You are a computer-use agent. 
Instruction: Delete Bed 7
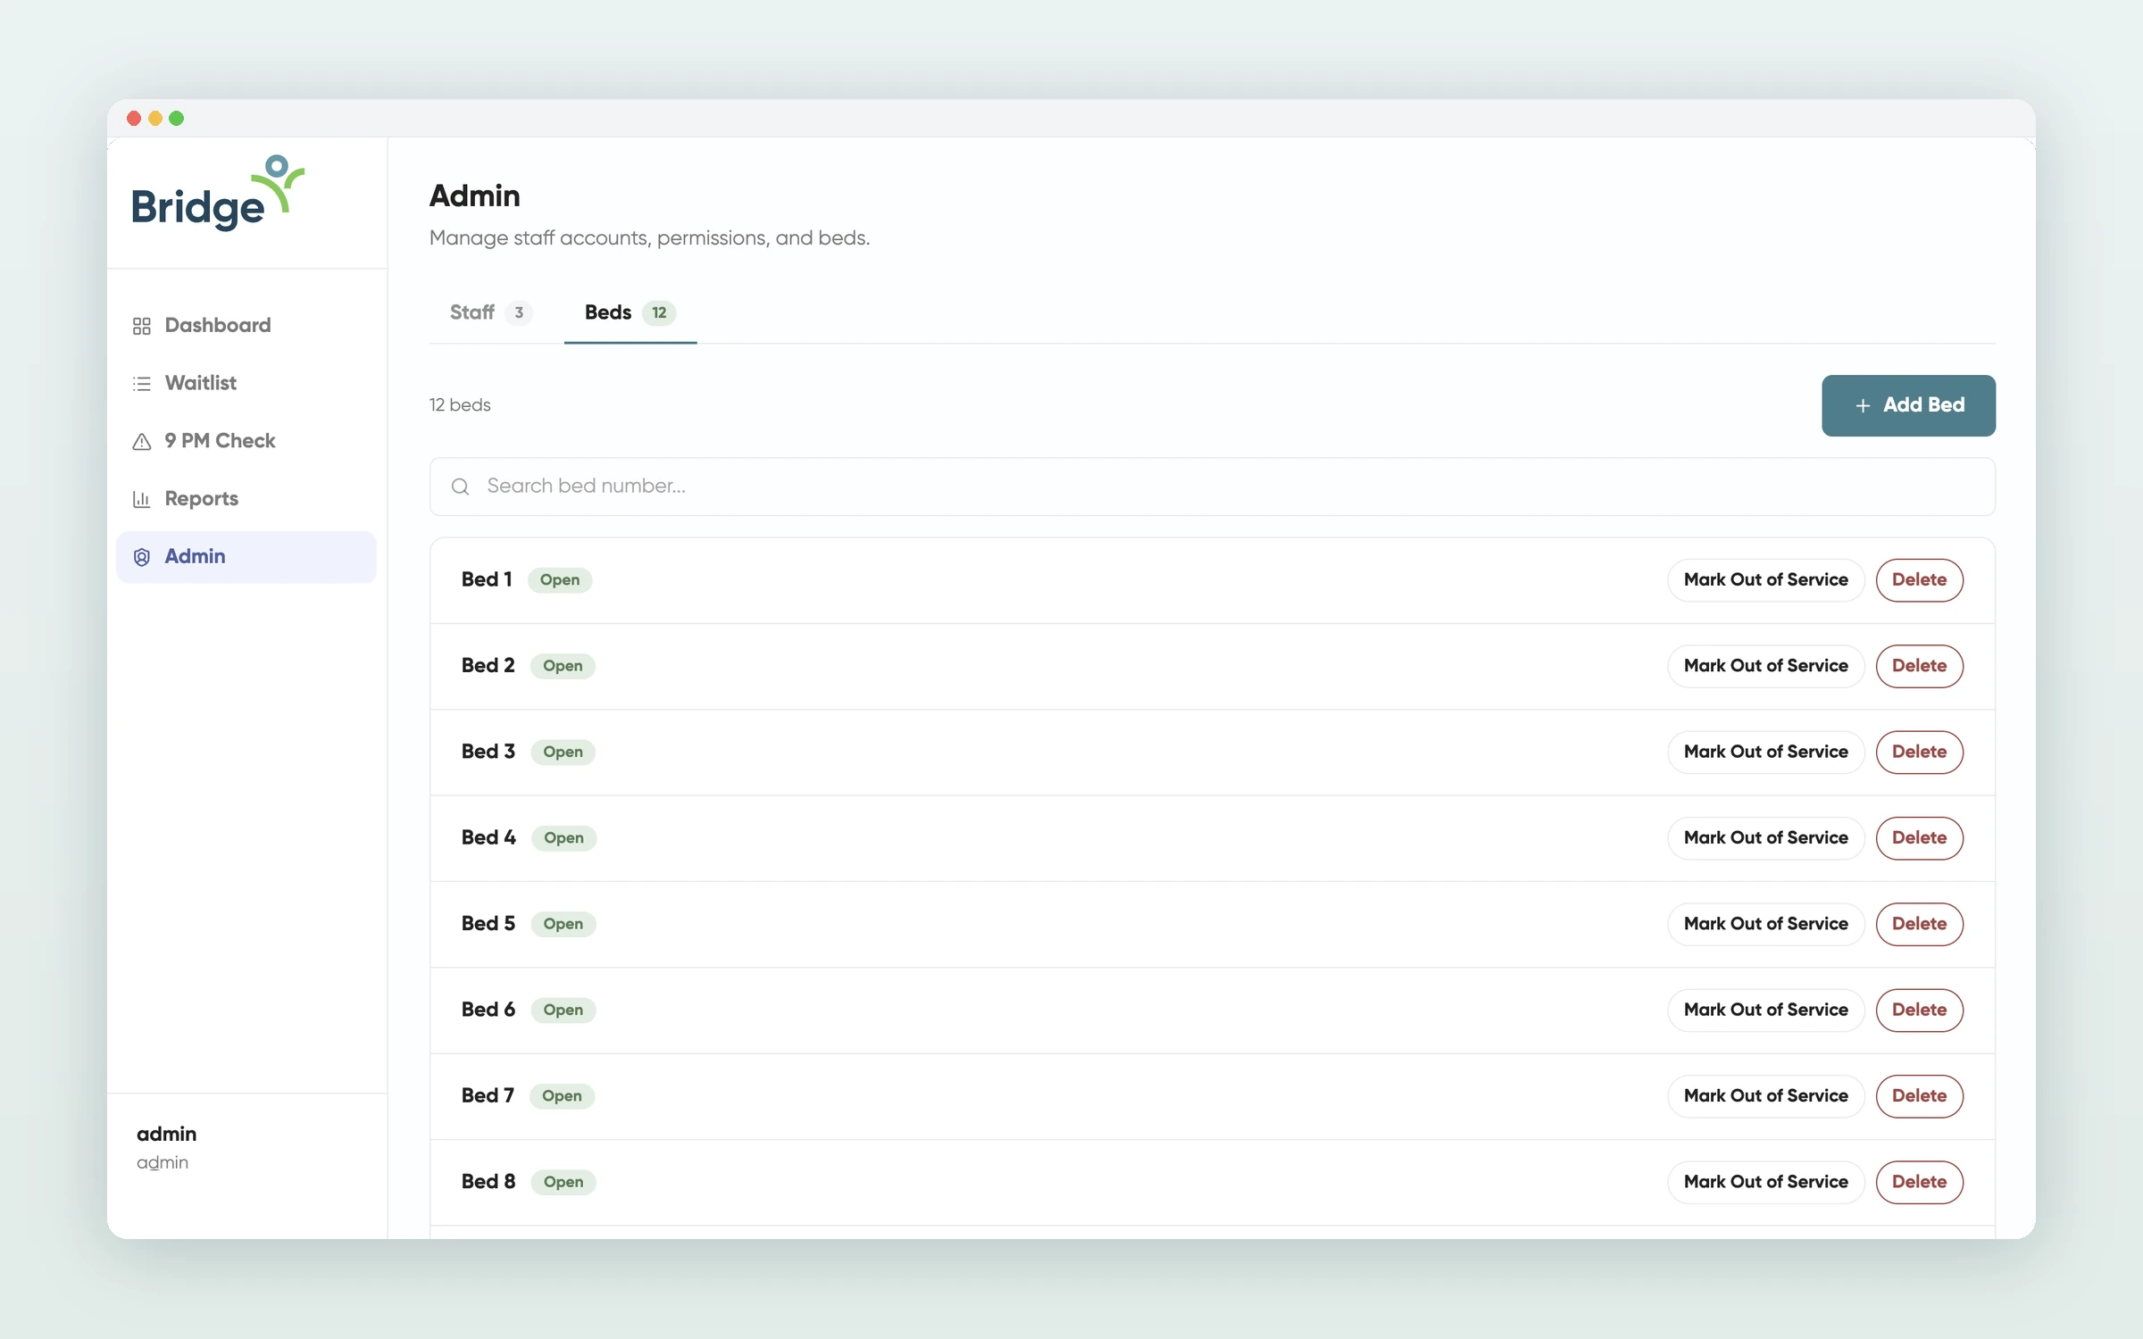tap(1919, 1096)
